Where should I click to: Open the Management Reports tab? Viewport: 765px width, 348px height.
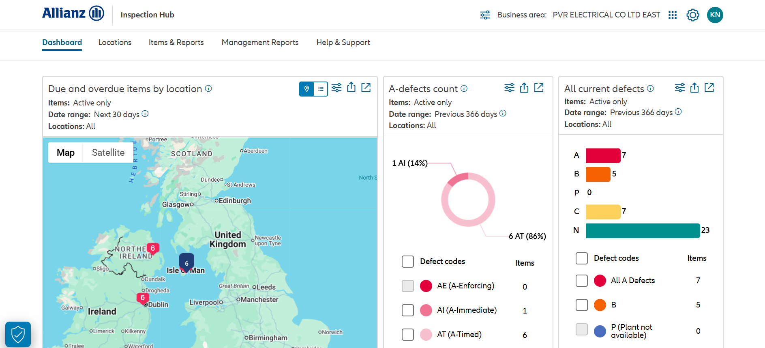260,43
